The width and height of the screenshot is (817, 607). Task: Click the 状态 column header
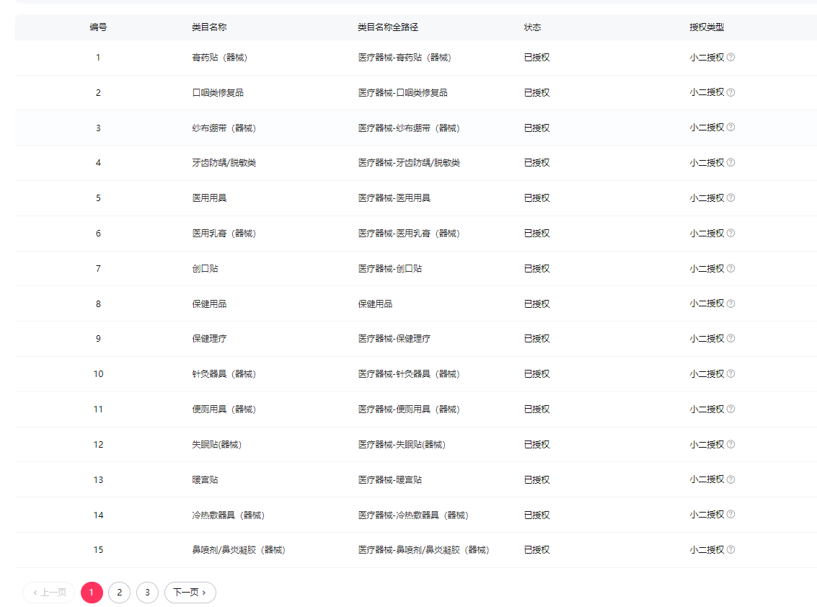pos(532,27)
